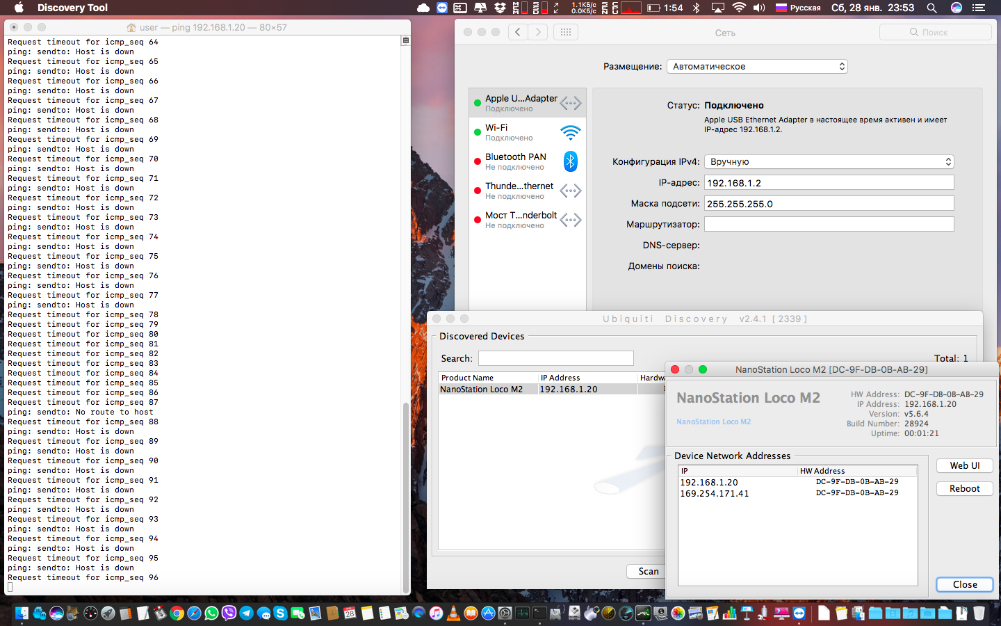Image resolution: width=1001 pixels, height=626 pixels.
Task: Open Viber from the Dock
Action: coord(229,613)
